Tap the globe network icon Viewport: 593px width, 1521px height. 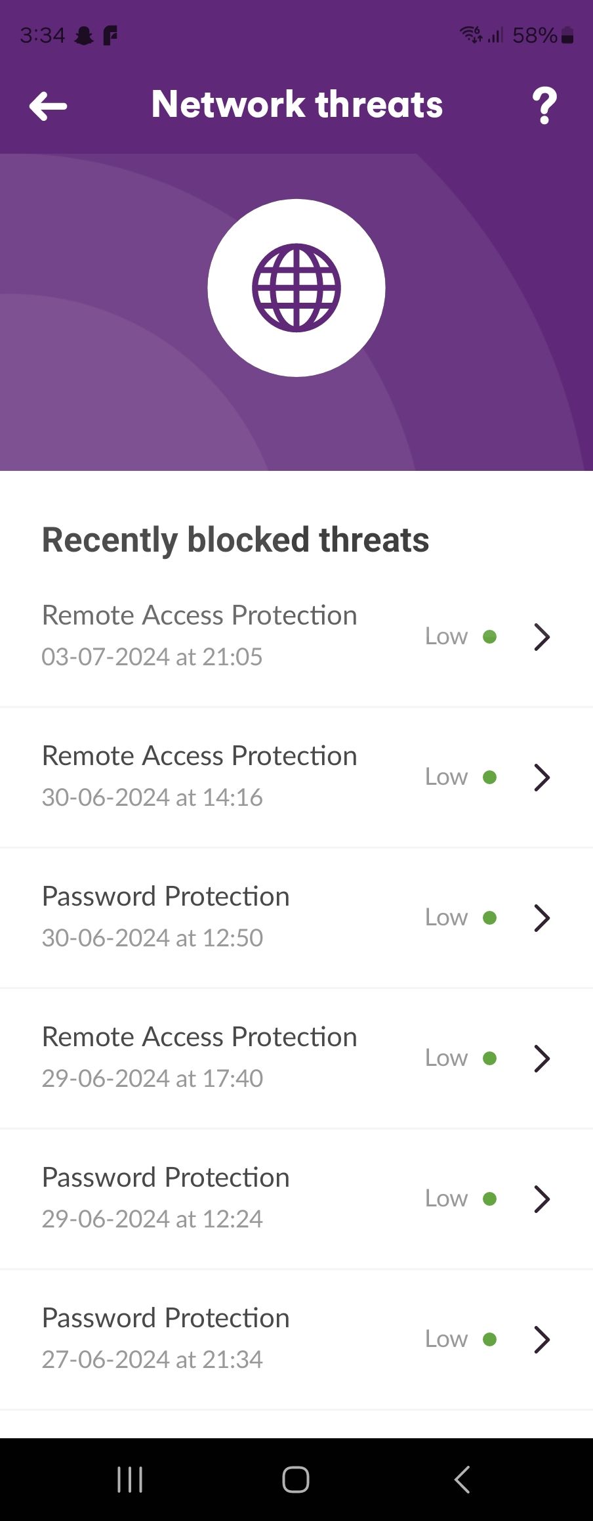[296, 288]
